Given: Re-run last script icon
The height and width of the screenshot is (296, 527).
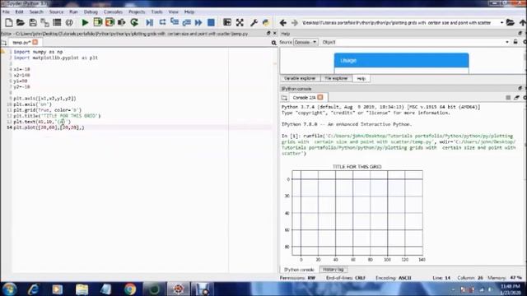Looking at the screenshot, I should click(134, 22).
